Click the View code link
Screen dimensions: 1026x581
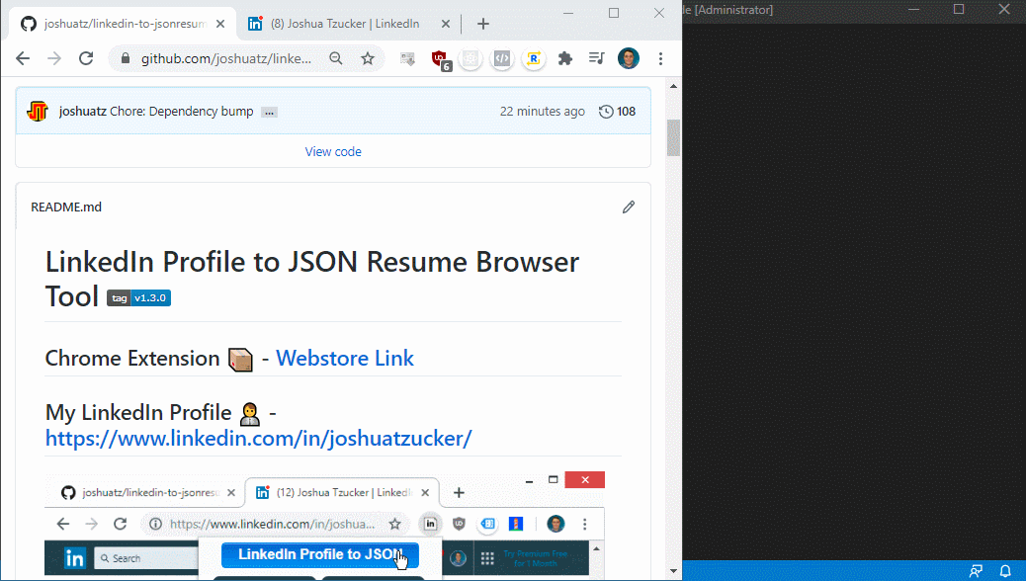click(333, 152)
